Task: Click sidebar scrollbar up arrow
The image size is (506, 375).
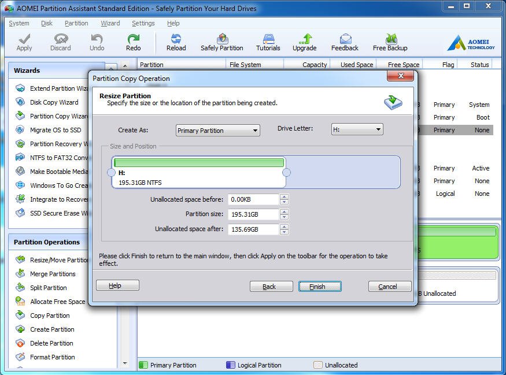Action: pos(125,65)
